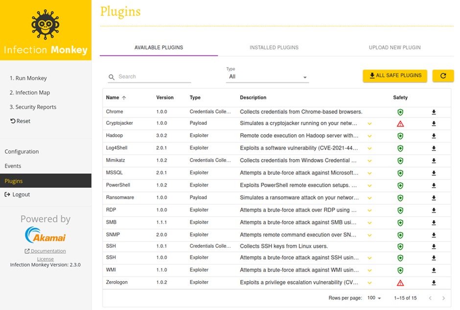Screen dimensions: 460x310
Task: Click the download icon for Chrome plugin
Action: [x=434, y=112]
